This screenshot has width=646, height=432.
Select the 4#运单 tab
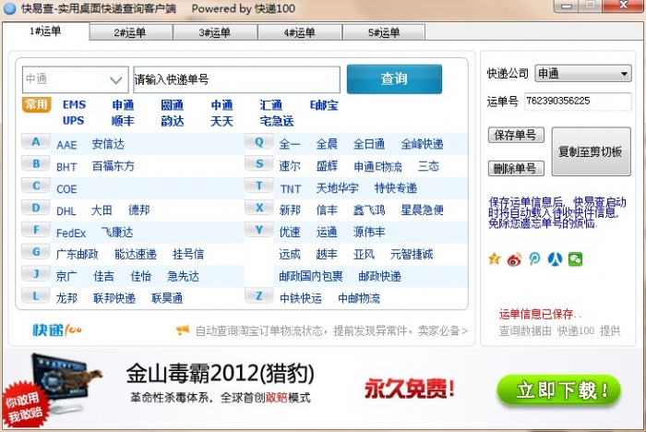300,32
